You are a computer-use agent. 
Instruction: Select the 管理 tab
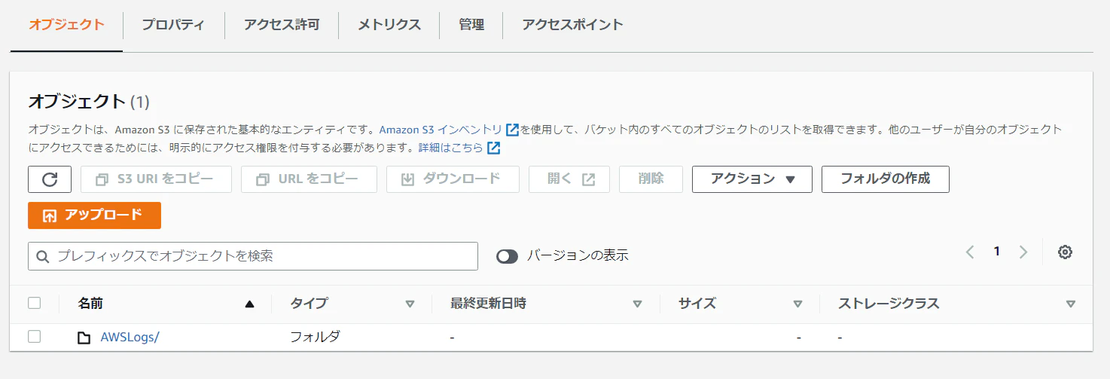(x=471, y=25)
